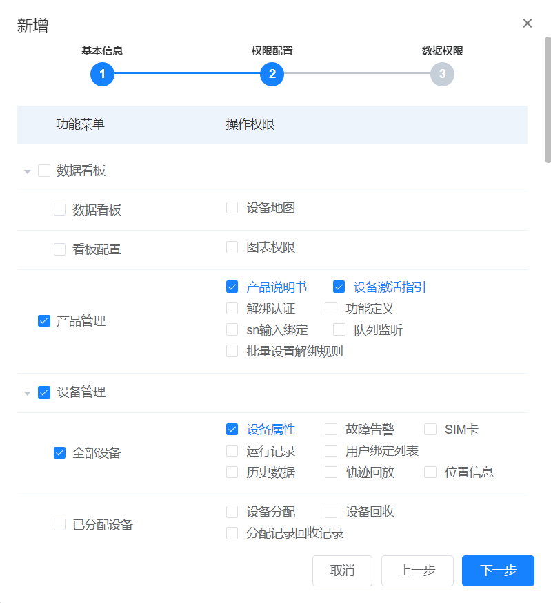
Task: Go back with 上一步 button
Action: point(417,571)
